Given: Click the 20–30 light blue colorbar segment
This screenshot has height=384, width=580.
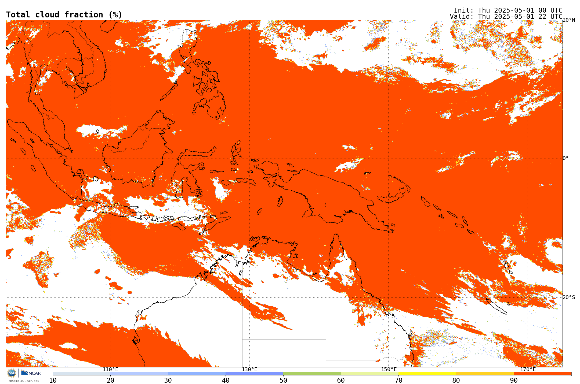Looking at the screenshot, I should coord(139,374).
